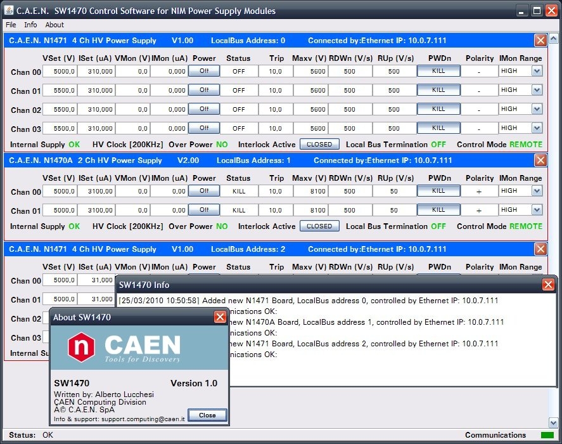The image size is (562, 444).
Task: Open the About menu
Action: point(54,25)
